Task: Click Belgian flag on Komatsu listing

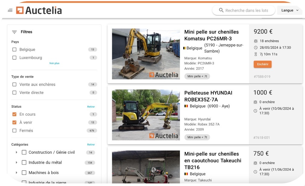Action: click(x=184, y=48)
